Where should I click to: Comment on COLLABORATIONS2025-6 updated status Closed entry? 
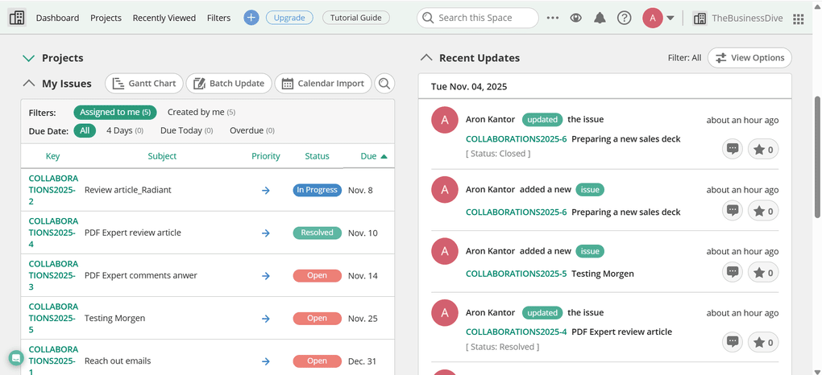(733, 149)
